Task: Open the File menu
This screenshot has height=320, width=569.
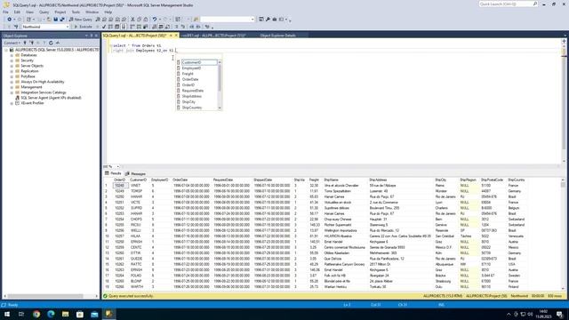Action: [x=6, y=12]
